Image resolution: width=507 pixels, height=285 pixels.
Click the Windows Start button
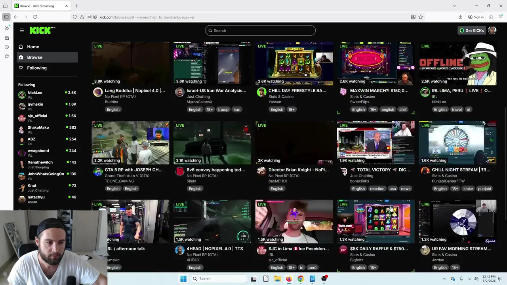pos(183,279)
